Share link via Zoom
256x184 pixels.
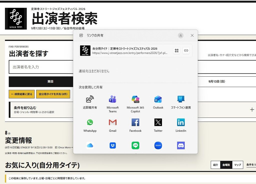158,145
